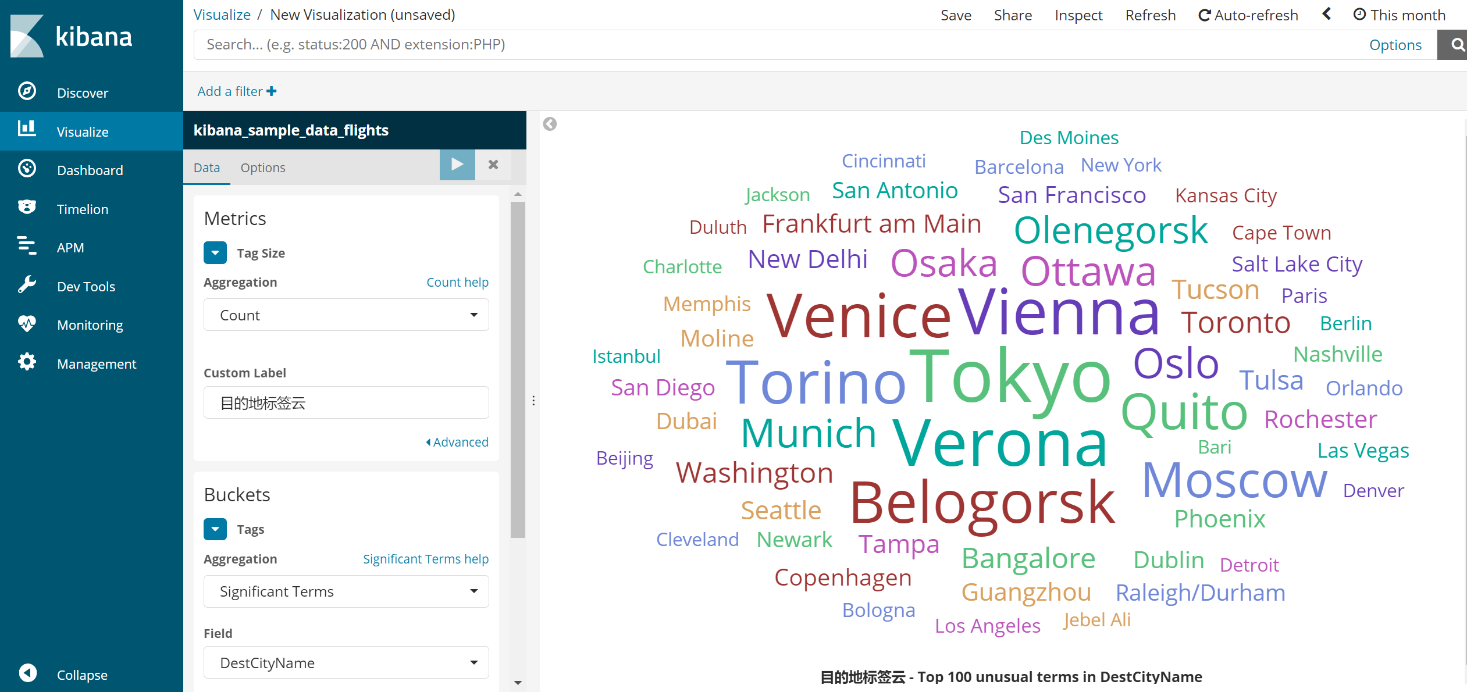The image size is (1467, 692).
Task: Open the Dashboard sidebar icon
Action: tap(27, 169)
